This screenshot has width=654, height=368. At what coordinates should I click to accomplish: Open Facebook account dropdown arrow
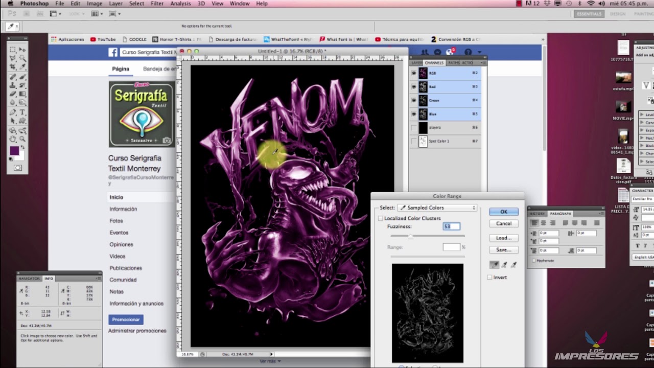pyautogui.click(x=480, y=52)
